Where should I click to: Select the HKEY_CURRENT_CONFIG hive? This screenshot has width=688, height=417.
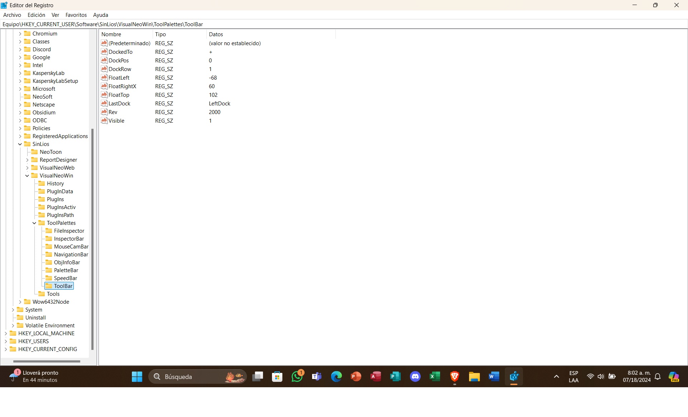pos(48,349)
